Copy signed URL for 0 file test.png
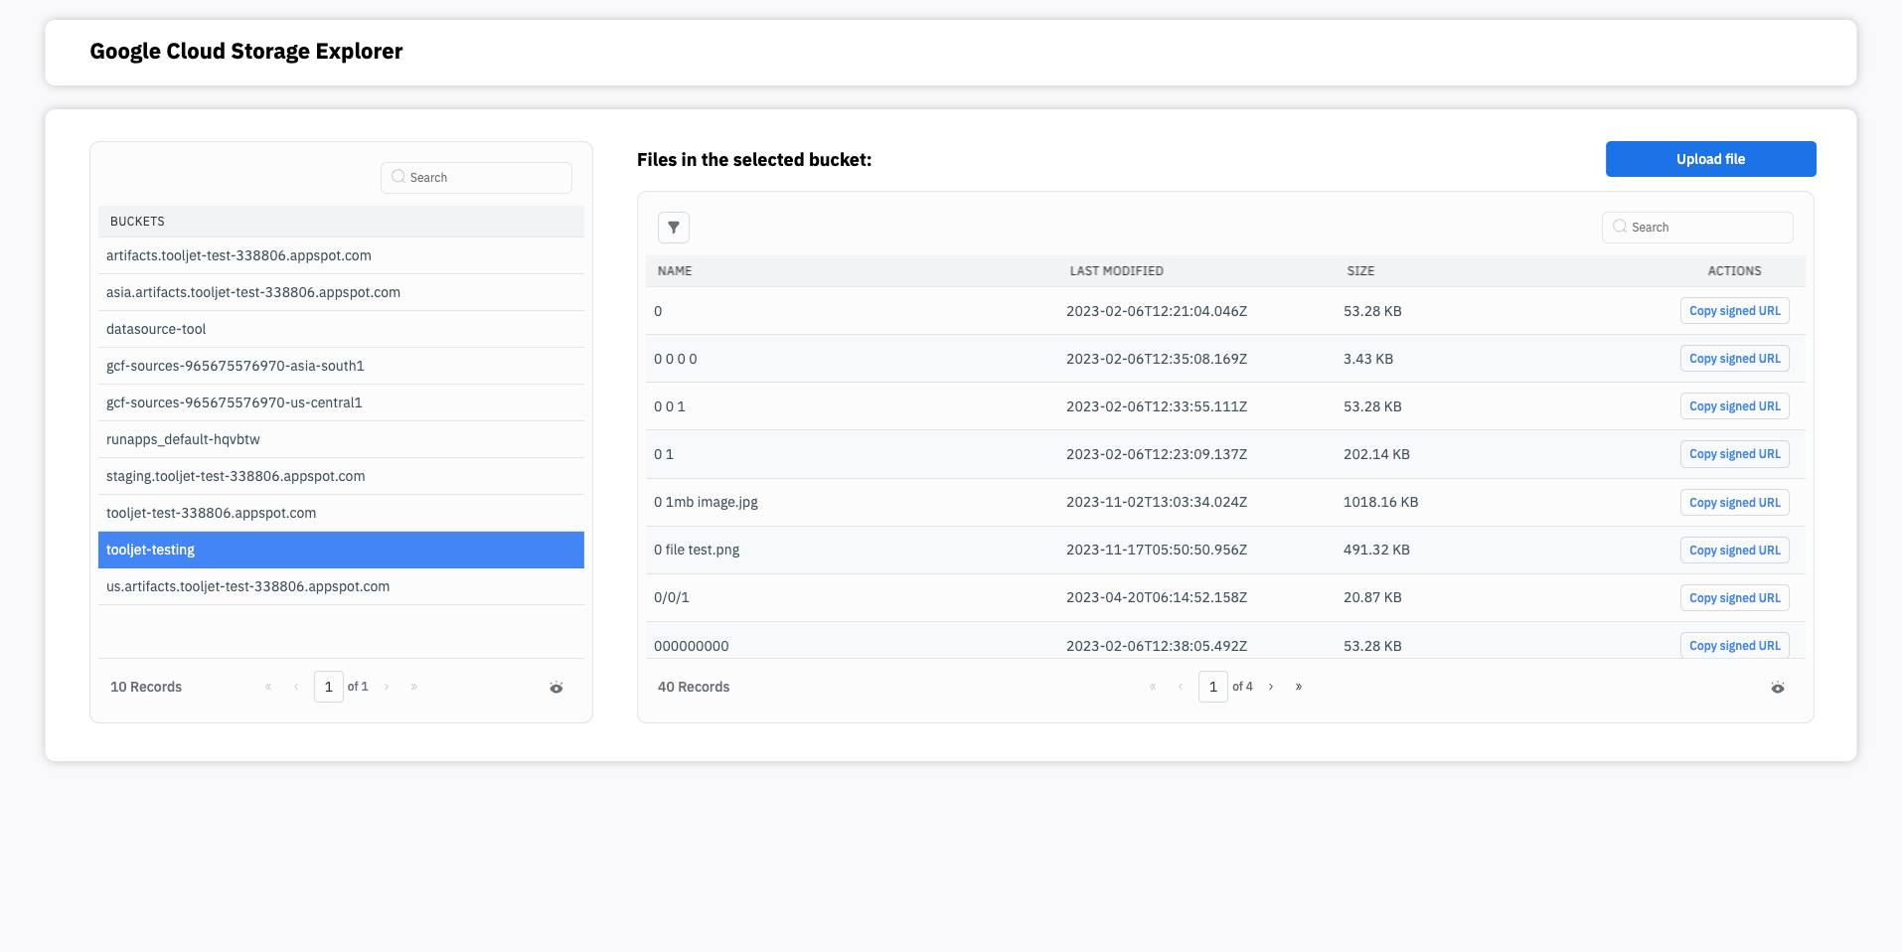1902x952 pixels. point(1734,551)
